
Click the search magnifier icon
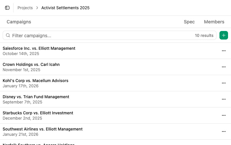tap(8, 35)
